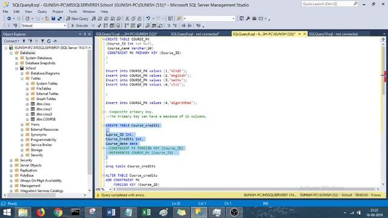Click in the Quick Launch search box
This screenshot has height=218, width=388.
pyautogui.click(x=330, y=4)
